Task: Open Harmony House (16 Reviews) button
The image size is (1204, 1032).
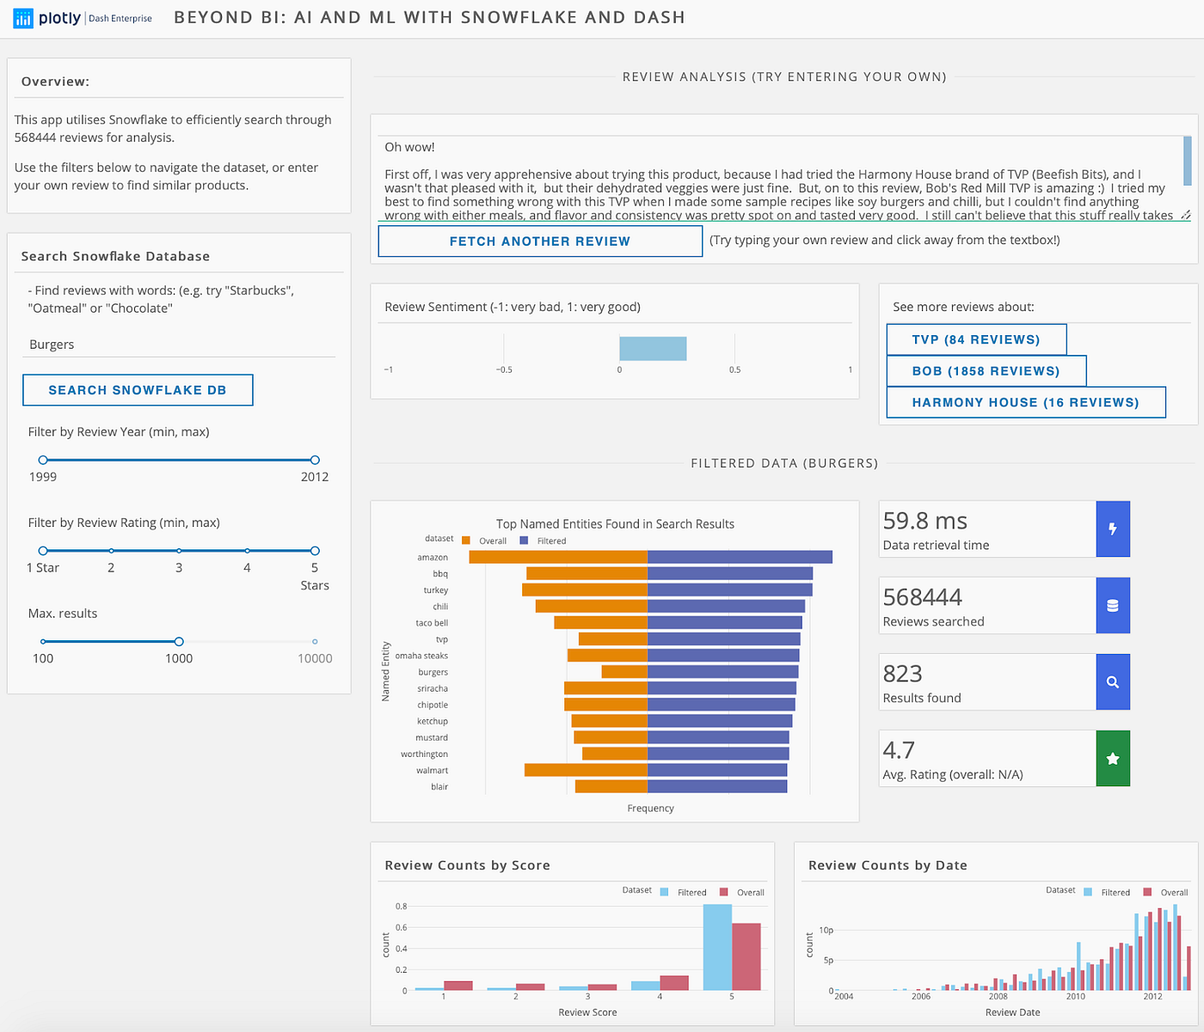Action: click(1026, 402)
